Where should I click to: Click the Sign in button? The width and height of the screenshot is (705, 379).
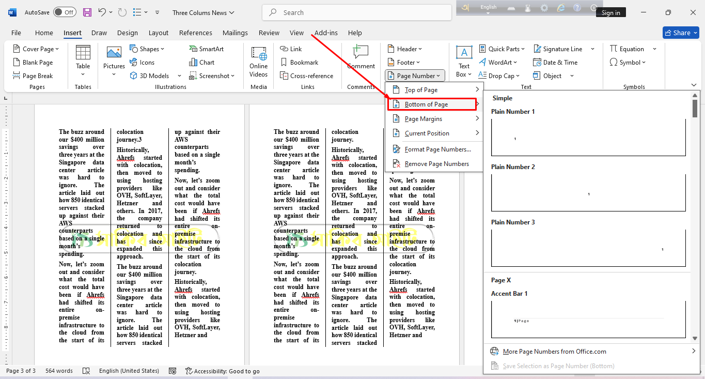click(610, 13)
